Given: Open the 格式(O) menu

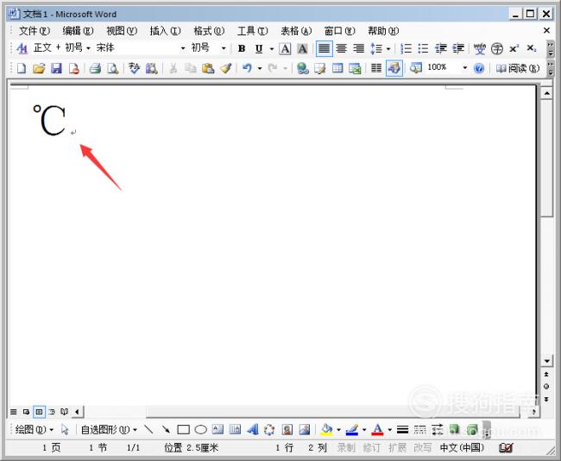Looking at the screenshot, I should point(209,31).
